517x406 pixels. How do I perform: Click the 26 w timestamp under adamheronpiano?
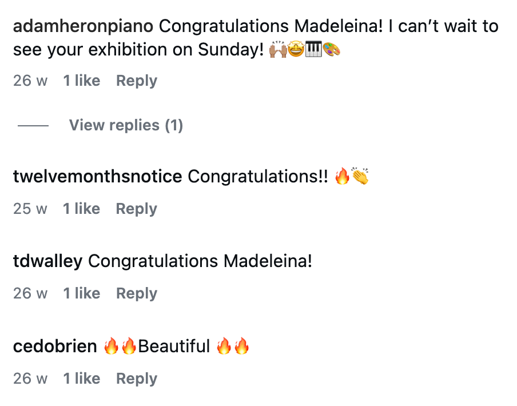tap(30, 81)
